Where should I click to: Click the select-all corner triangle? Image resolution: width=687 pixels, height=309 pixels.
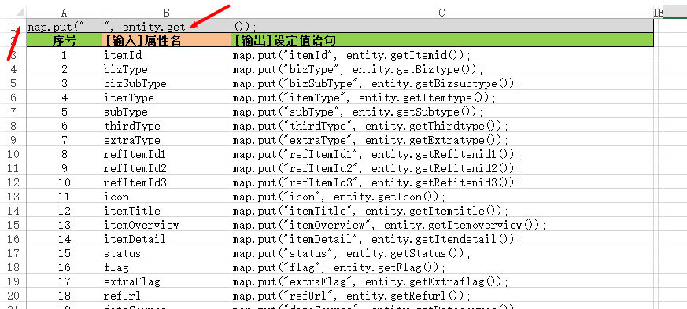(x=20, y=13)
